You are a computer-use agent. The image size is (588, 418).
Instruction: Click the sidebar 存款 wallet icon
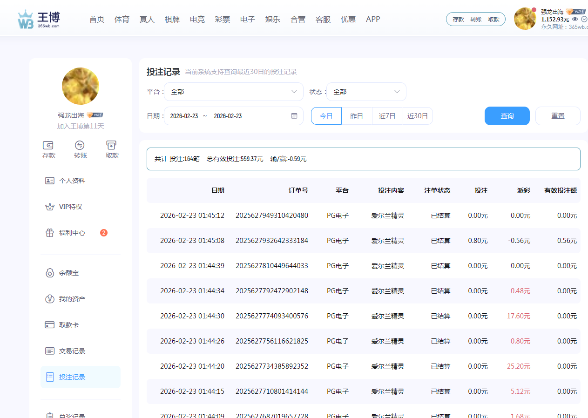pyautogui.click(x=48, y=145)
